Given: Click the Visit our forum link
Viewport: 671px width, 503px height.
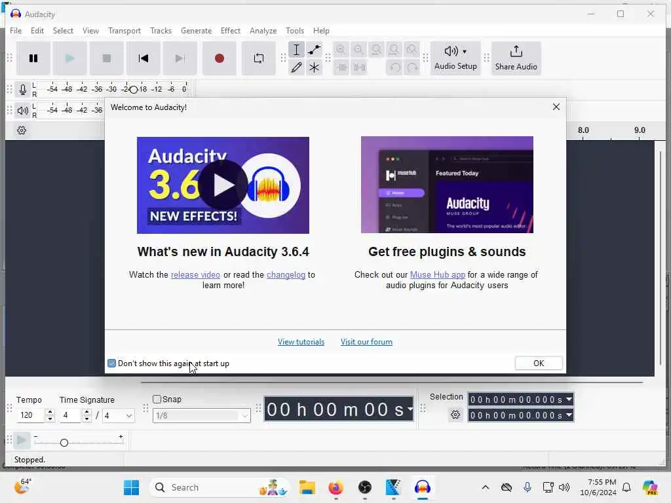Looking at the screenshot, I should [x=366, y=342].
